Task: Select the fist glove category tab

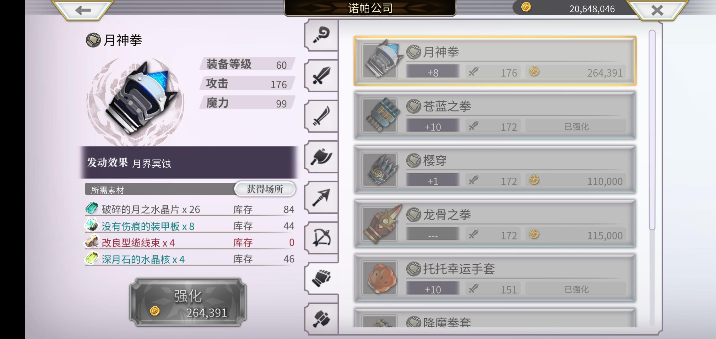Action: click(x=321, y=278)
